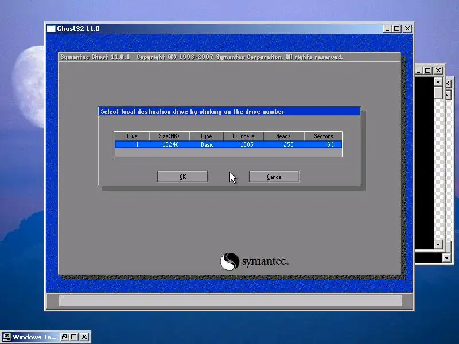Image resolution: width=459 pixels, height=344 pixels.
Task: Click the Drive column header
Action: point(131,136)
